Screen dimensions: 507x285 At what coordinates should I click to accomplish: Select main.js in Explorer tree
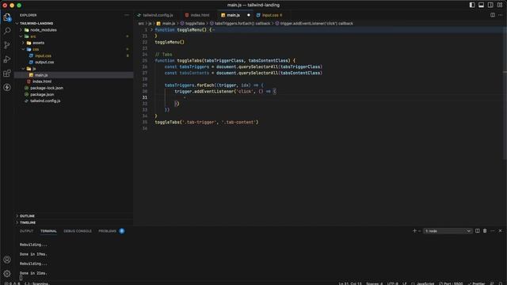tap(41, 75)
